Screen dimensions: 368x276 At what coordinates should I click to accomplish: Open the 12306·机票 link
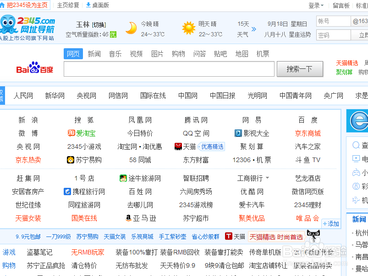coord(252,160)
